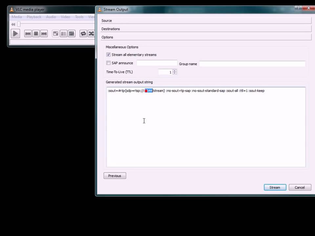Stop playback in VLC media player
315x236 pixels.
(x=36, y=33)
